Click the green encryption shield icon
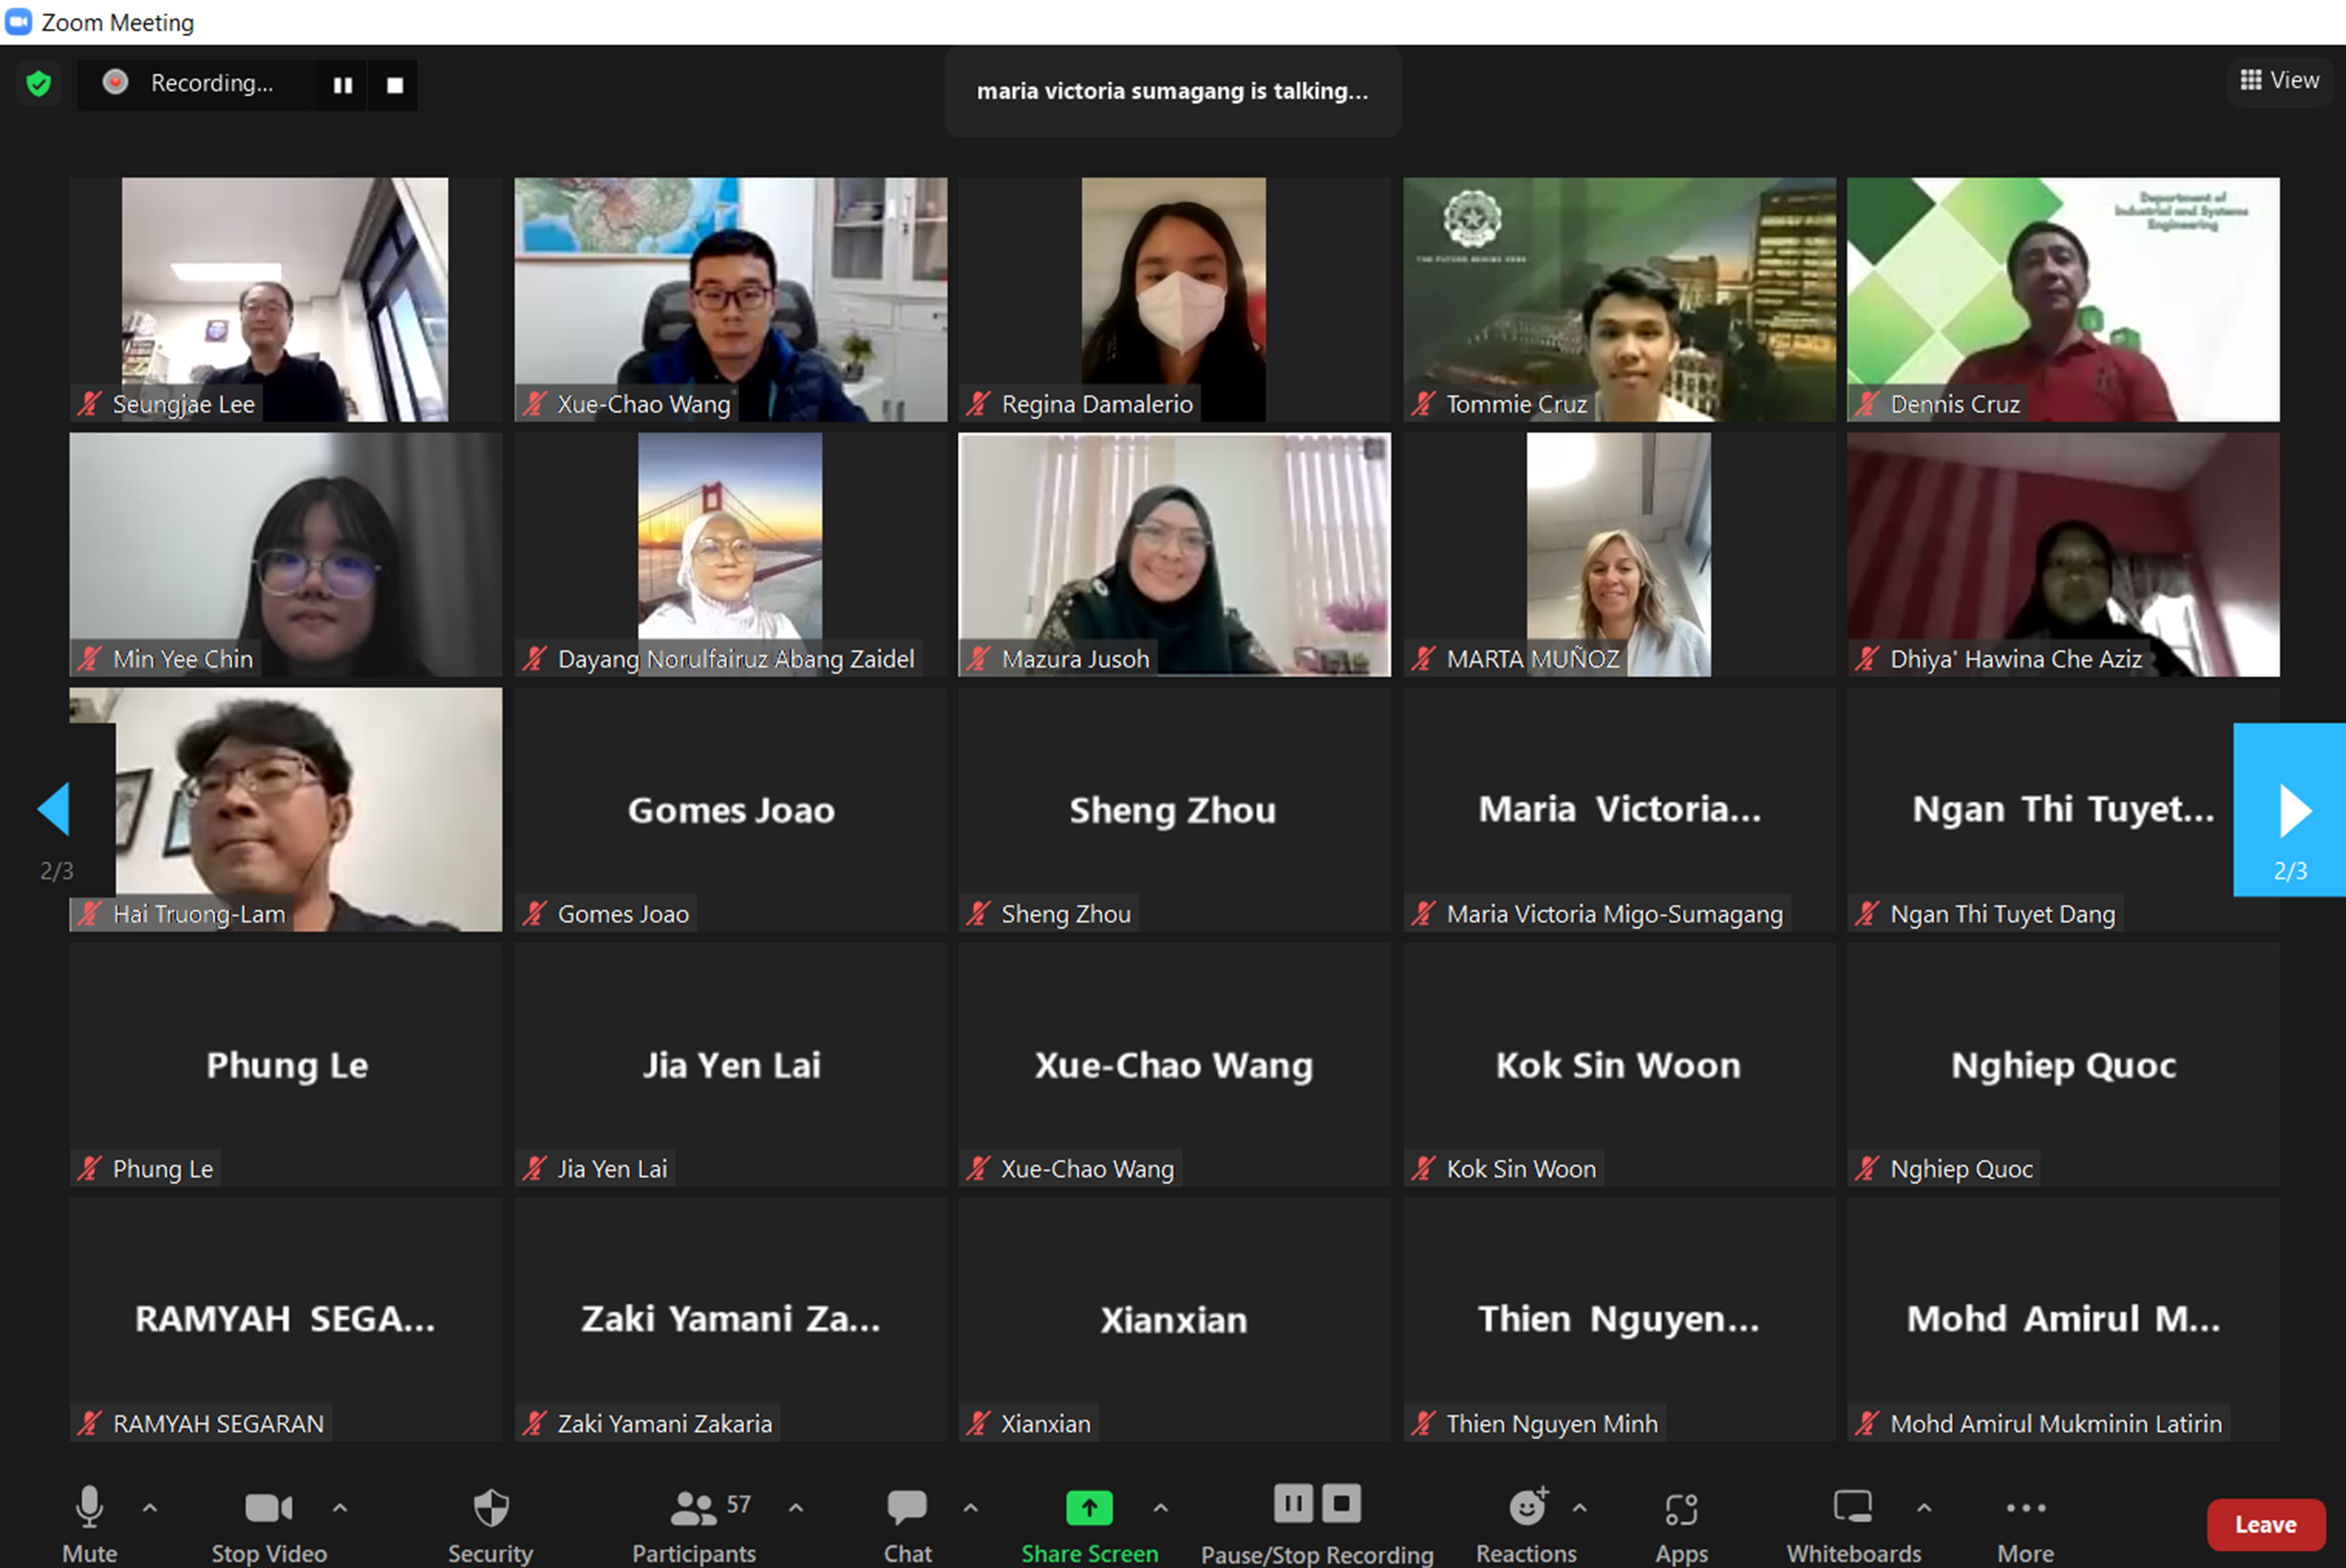Screen dimensions: 2346x1568 coord(39,84)
